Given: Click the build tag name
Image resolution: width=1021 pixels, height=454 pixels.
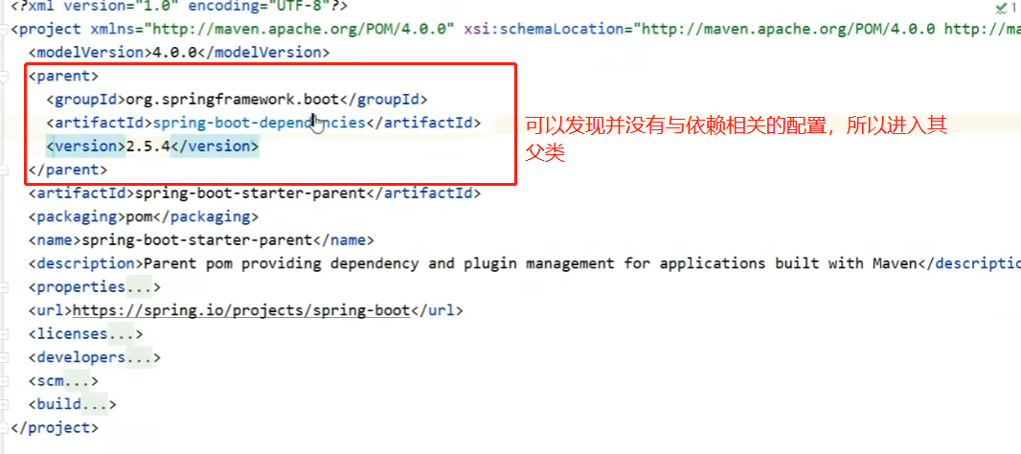Looking at the screenshot, I should [58, 404].
